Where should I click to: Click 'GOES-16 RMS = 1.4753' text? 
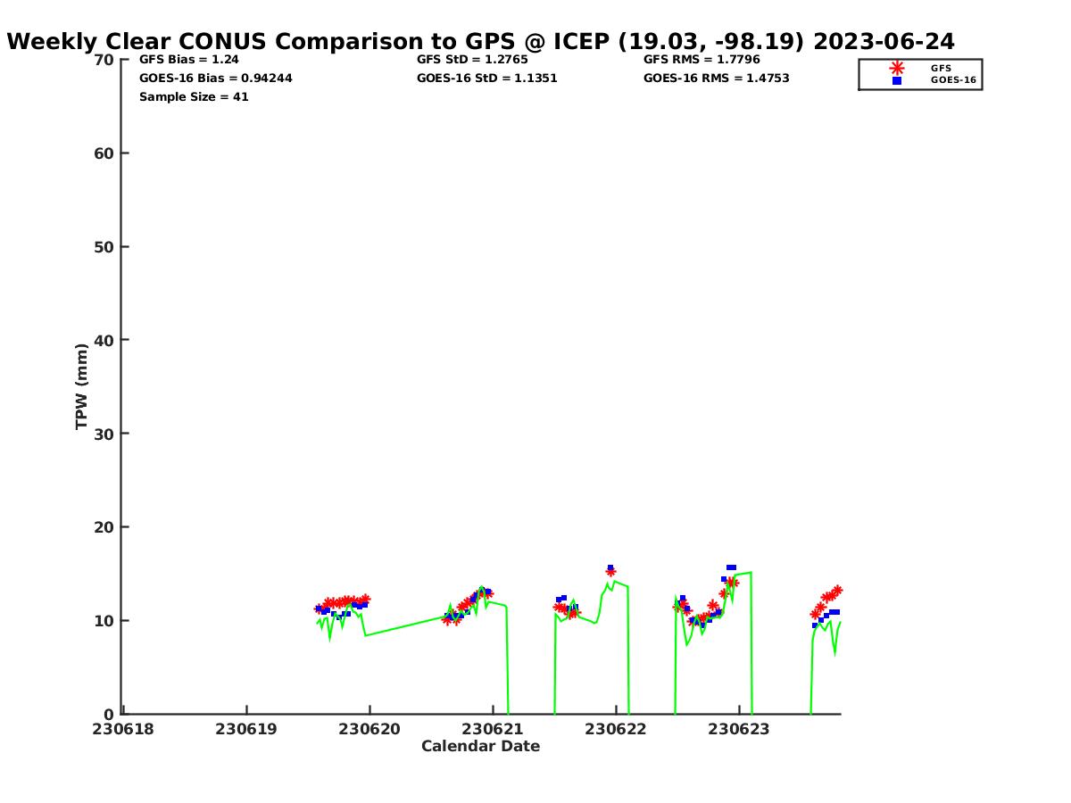(x=716, y=78)
